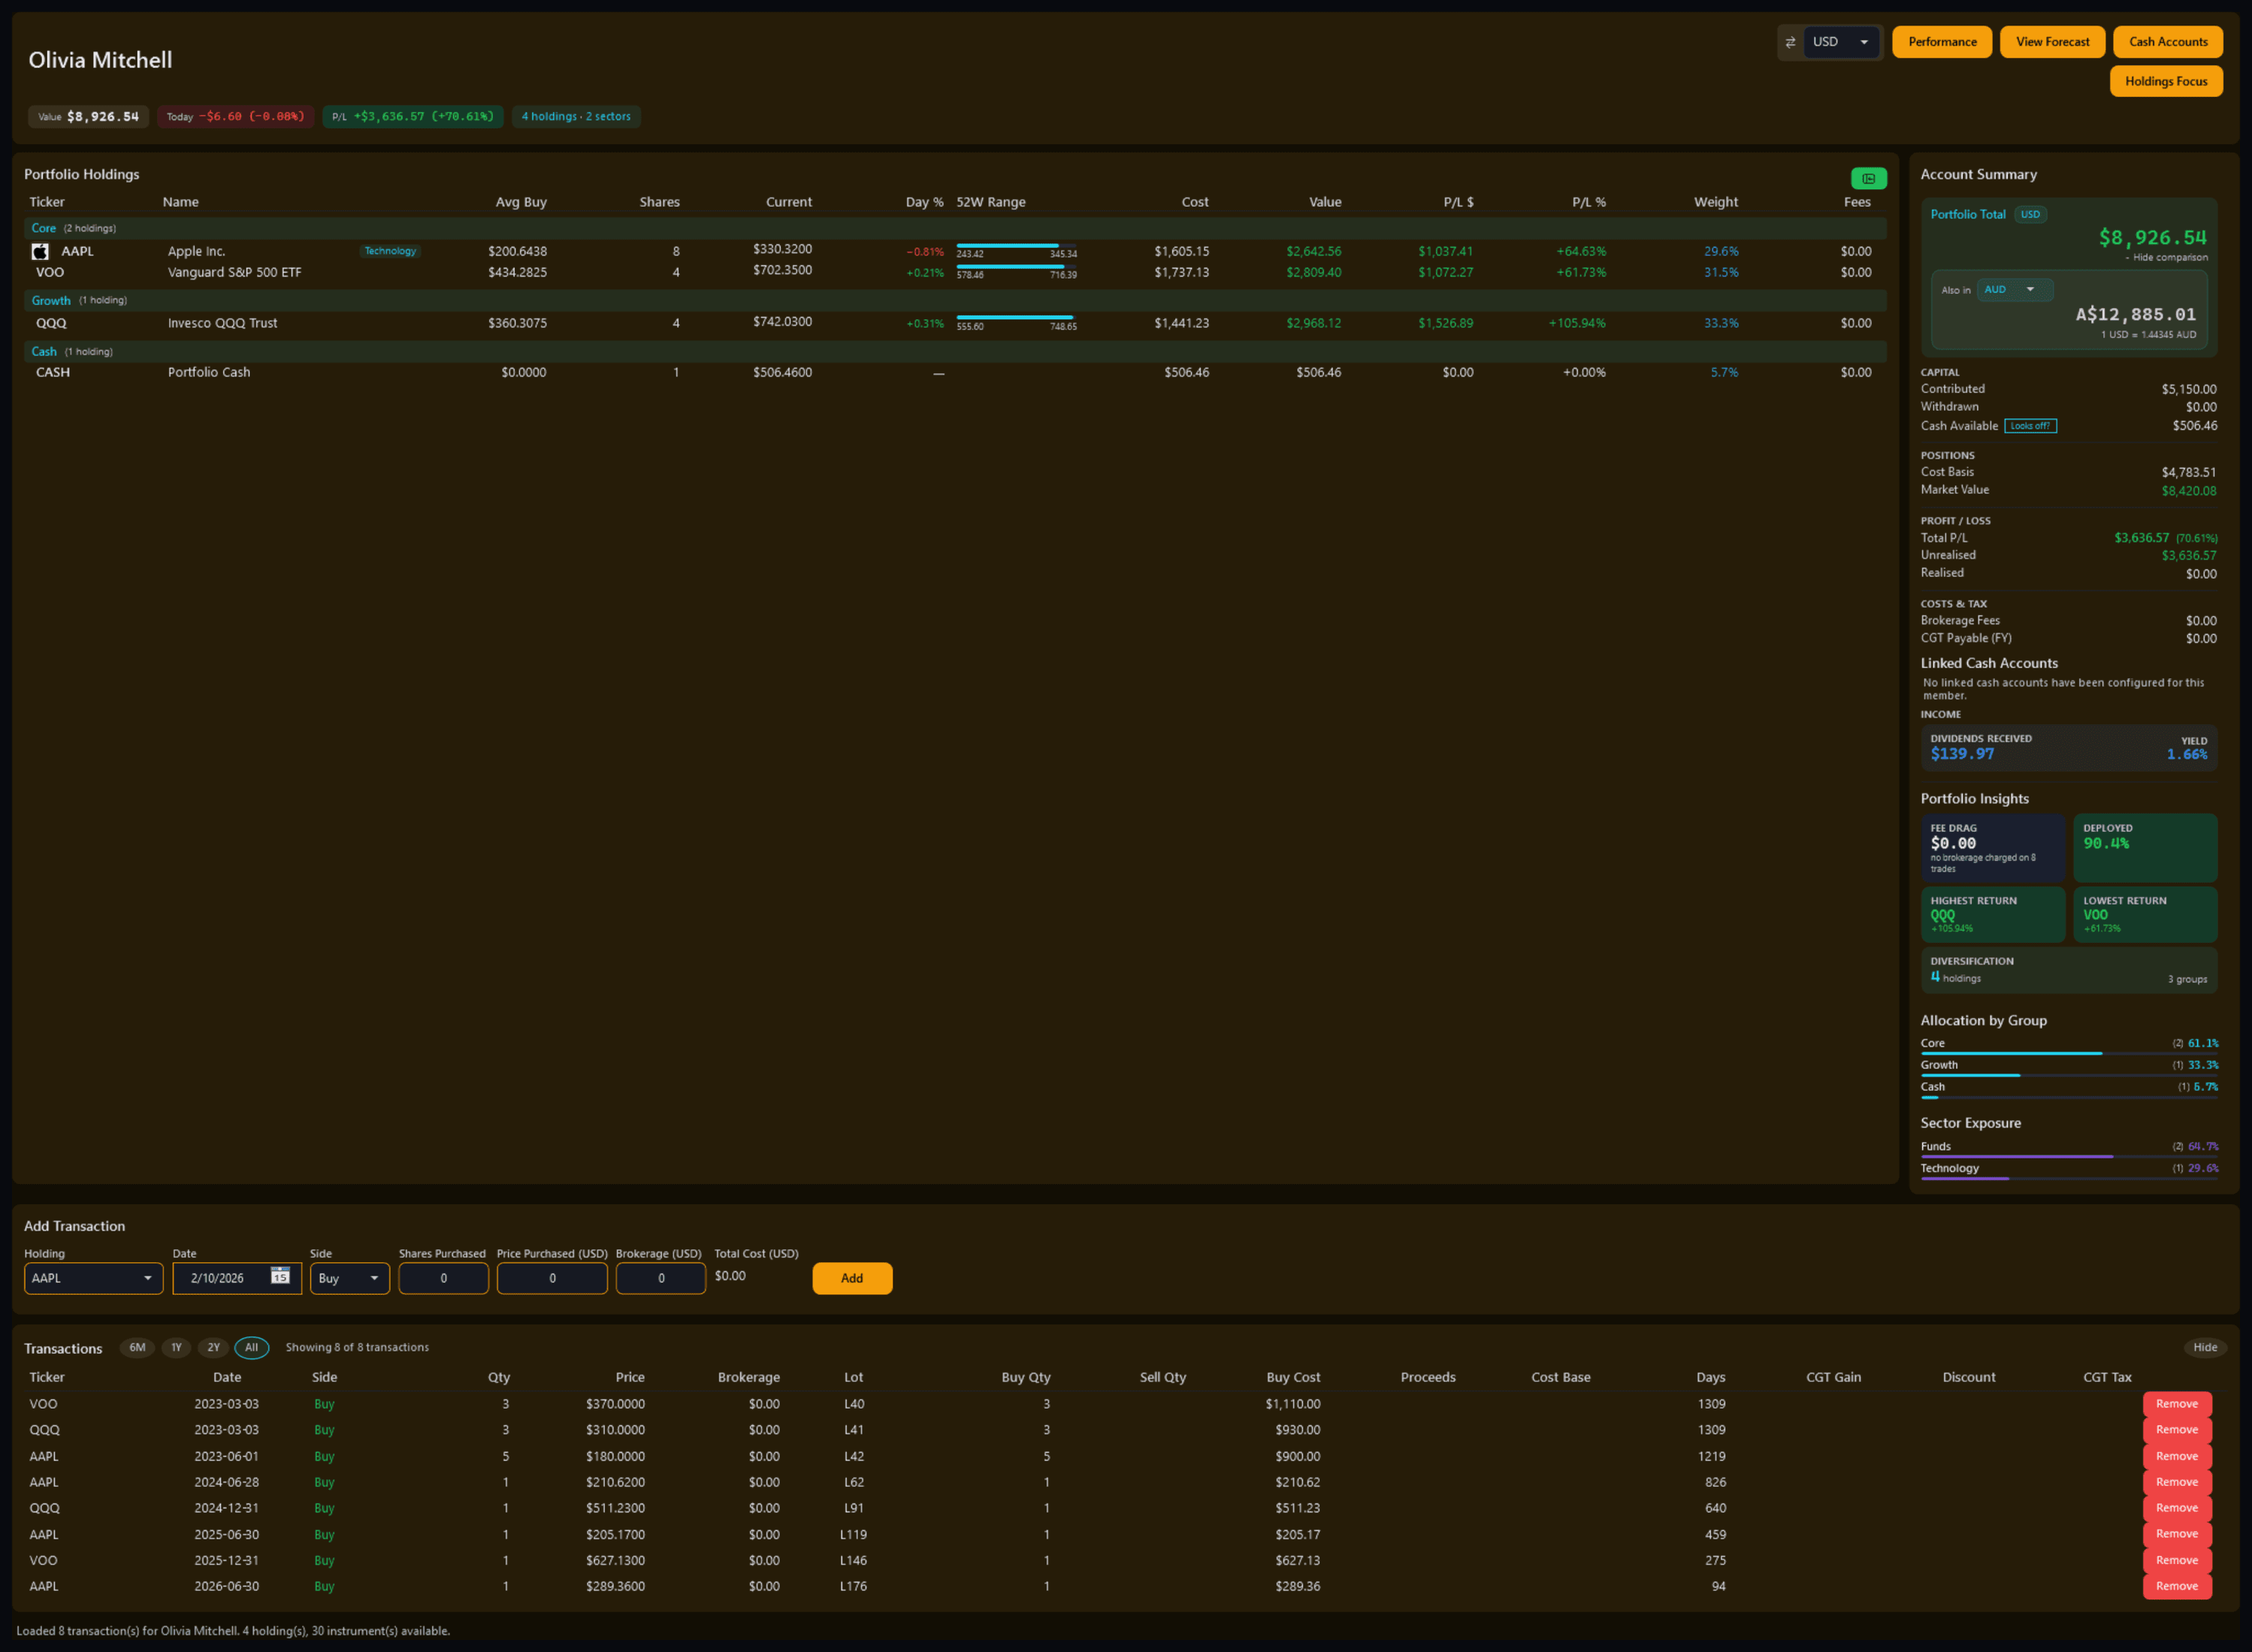The height and width of the screenshot is (1652, 2252).
Task: Open View Forecast
Action: tap(2052, 42)
